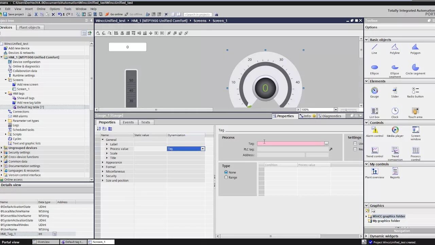Select Screen_1 in project tree
The image size is (435, 245).
(23, 89)
